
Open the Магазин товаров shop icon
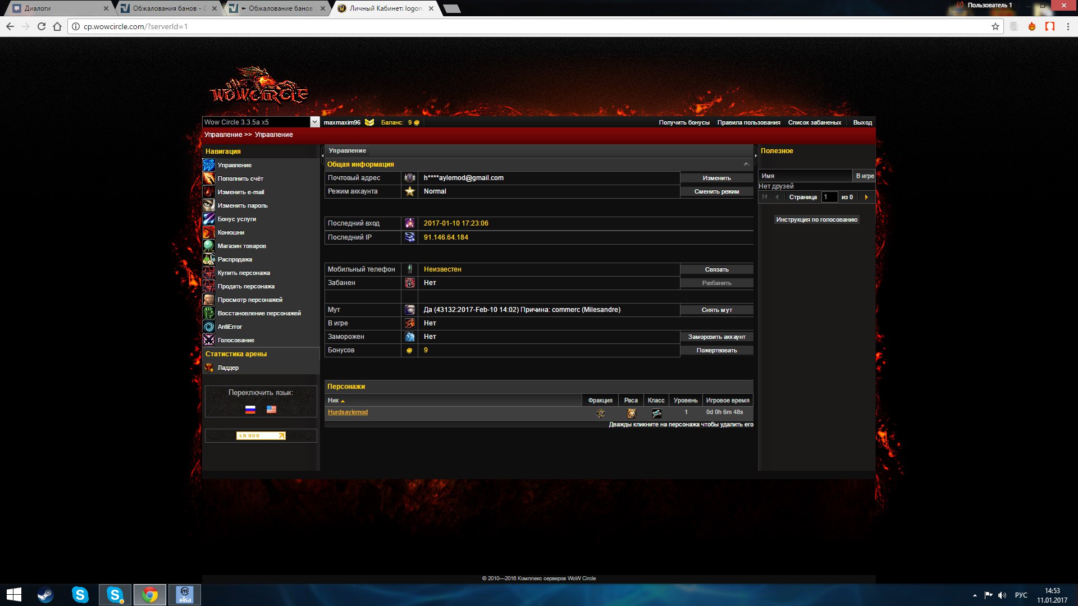[208, 246]
